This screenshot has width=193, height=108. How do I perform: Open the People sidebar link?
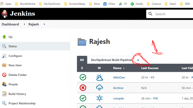click(13, 84)
